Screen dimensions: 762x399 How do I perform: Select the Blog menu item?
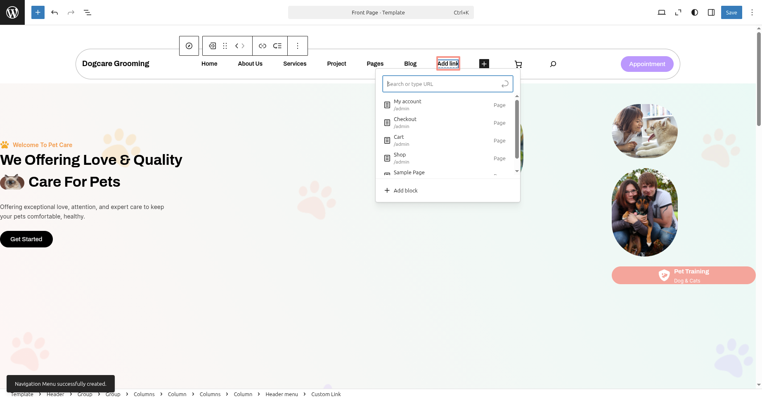coord(410,64)
